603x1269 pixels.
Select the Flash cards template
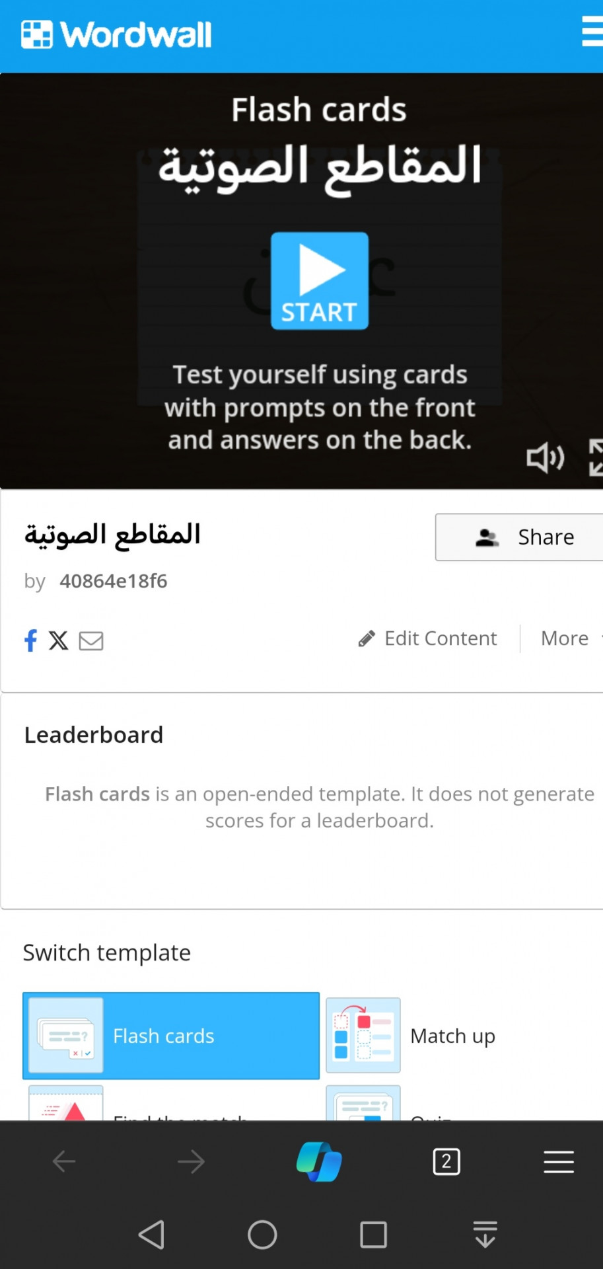click(171, 1036)
